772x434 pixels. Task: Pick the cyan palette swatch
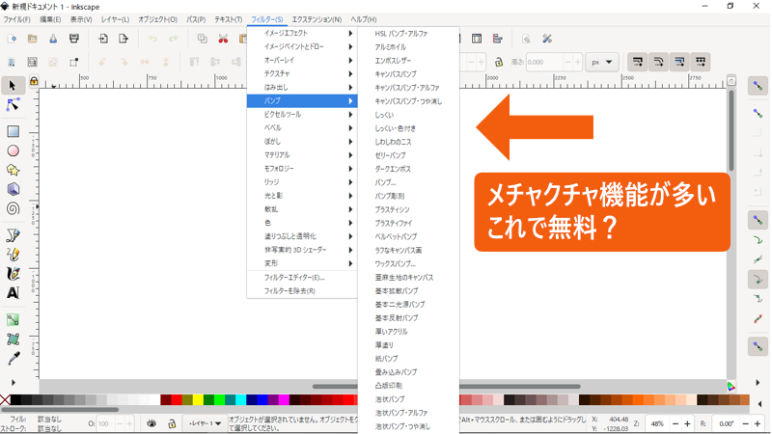click(240, 399)
